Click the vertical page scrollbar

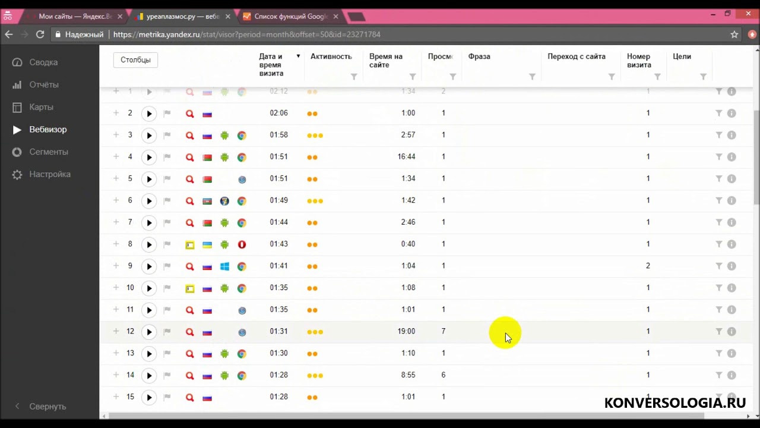pyautogui.click(x=756, y=157)
